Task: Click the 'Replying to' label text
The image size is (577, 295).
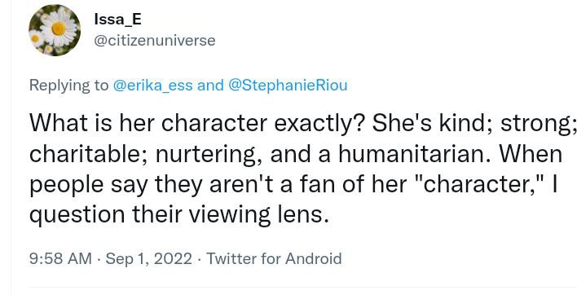Action: point(69,86)
